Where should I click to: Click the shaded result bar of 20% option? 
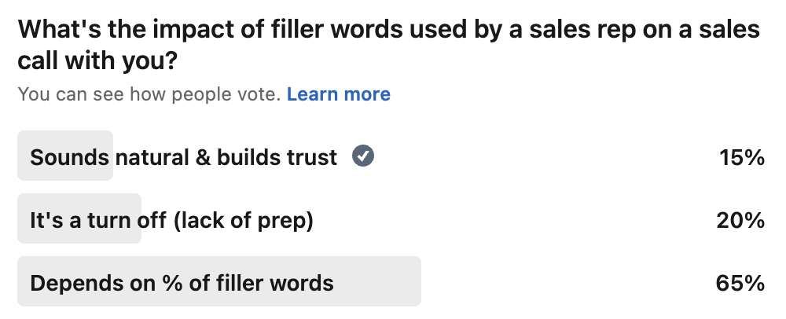79,218
